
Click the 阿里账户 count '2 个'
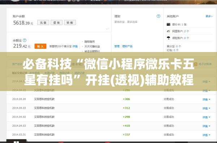tap(187, 31)
